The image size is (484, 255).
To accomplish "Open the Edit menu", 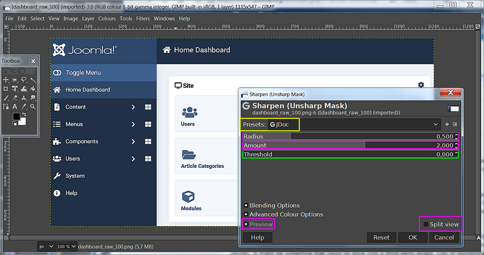I will [x=22, y=19].
